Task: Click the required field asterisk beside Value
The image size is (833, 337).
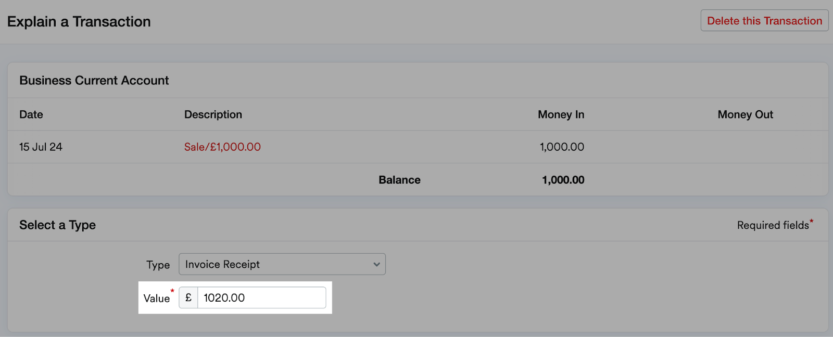Action: point(172,291)
